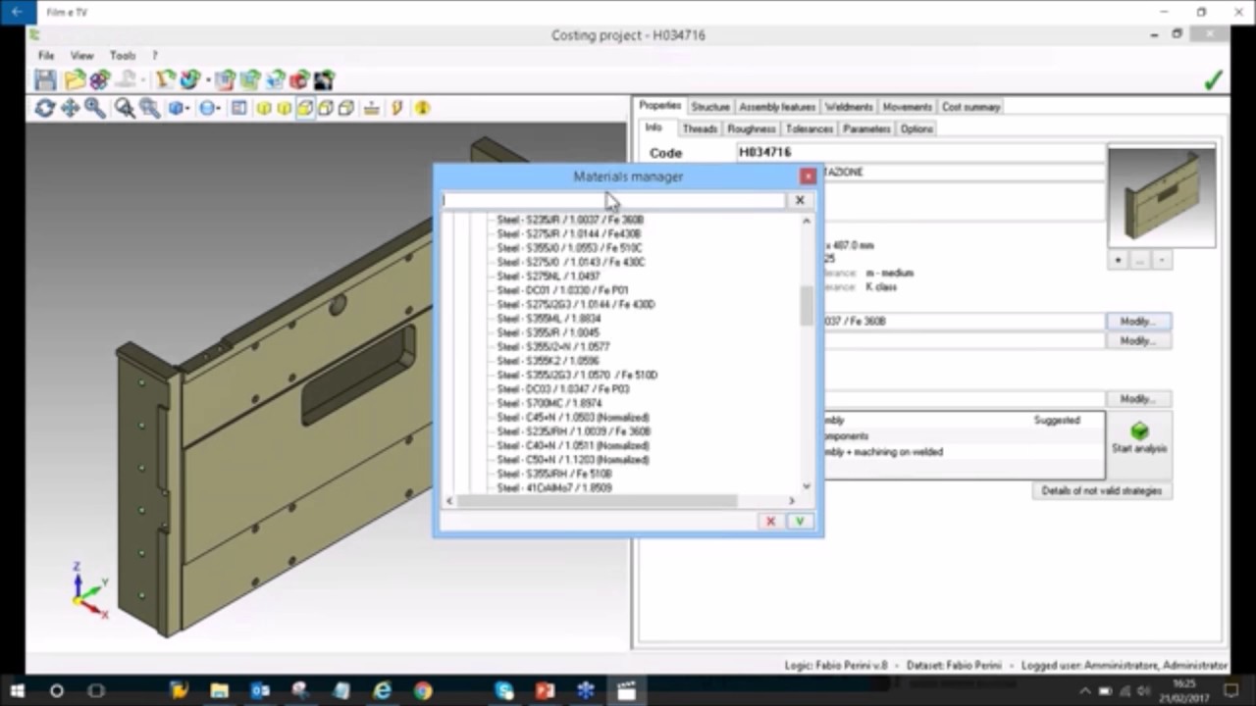Open the View menu
The image size is (1256, 706).
(81, 56)
